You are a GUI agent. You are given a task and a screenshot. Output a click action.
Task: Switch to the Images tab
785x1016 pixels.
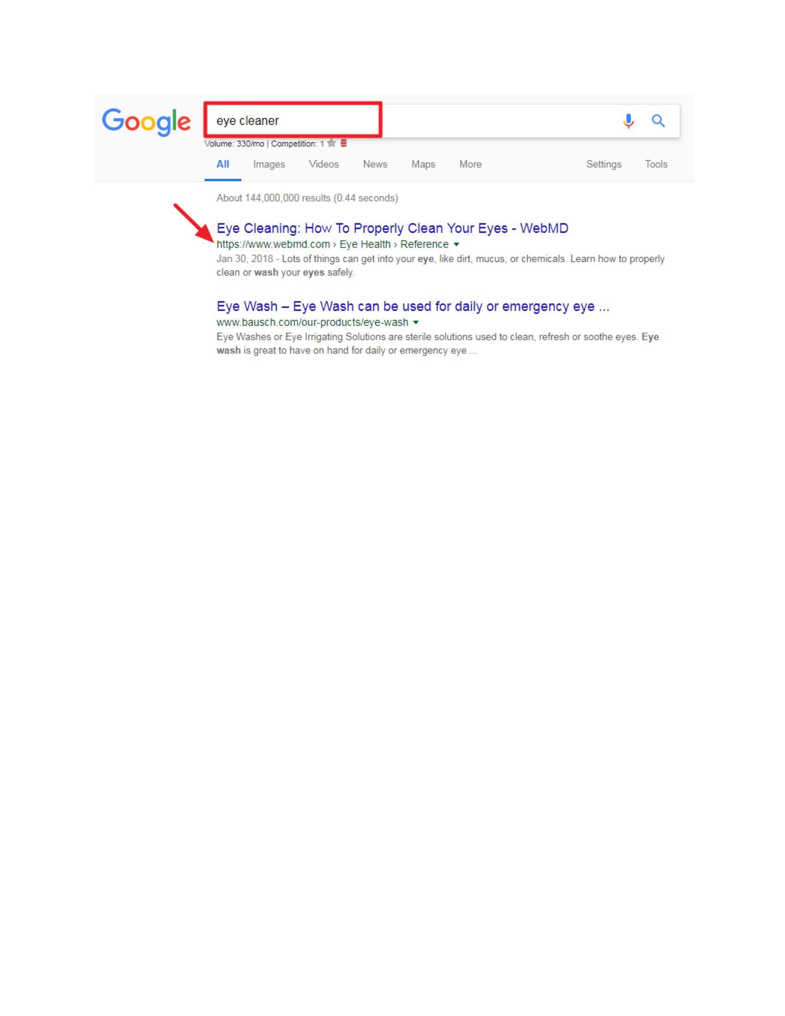[x=269, y=164]
